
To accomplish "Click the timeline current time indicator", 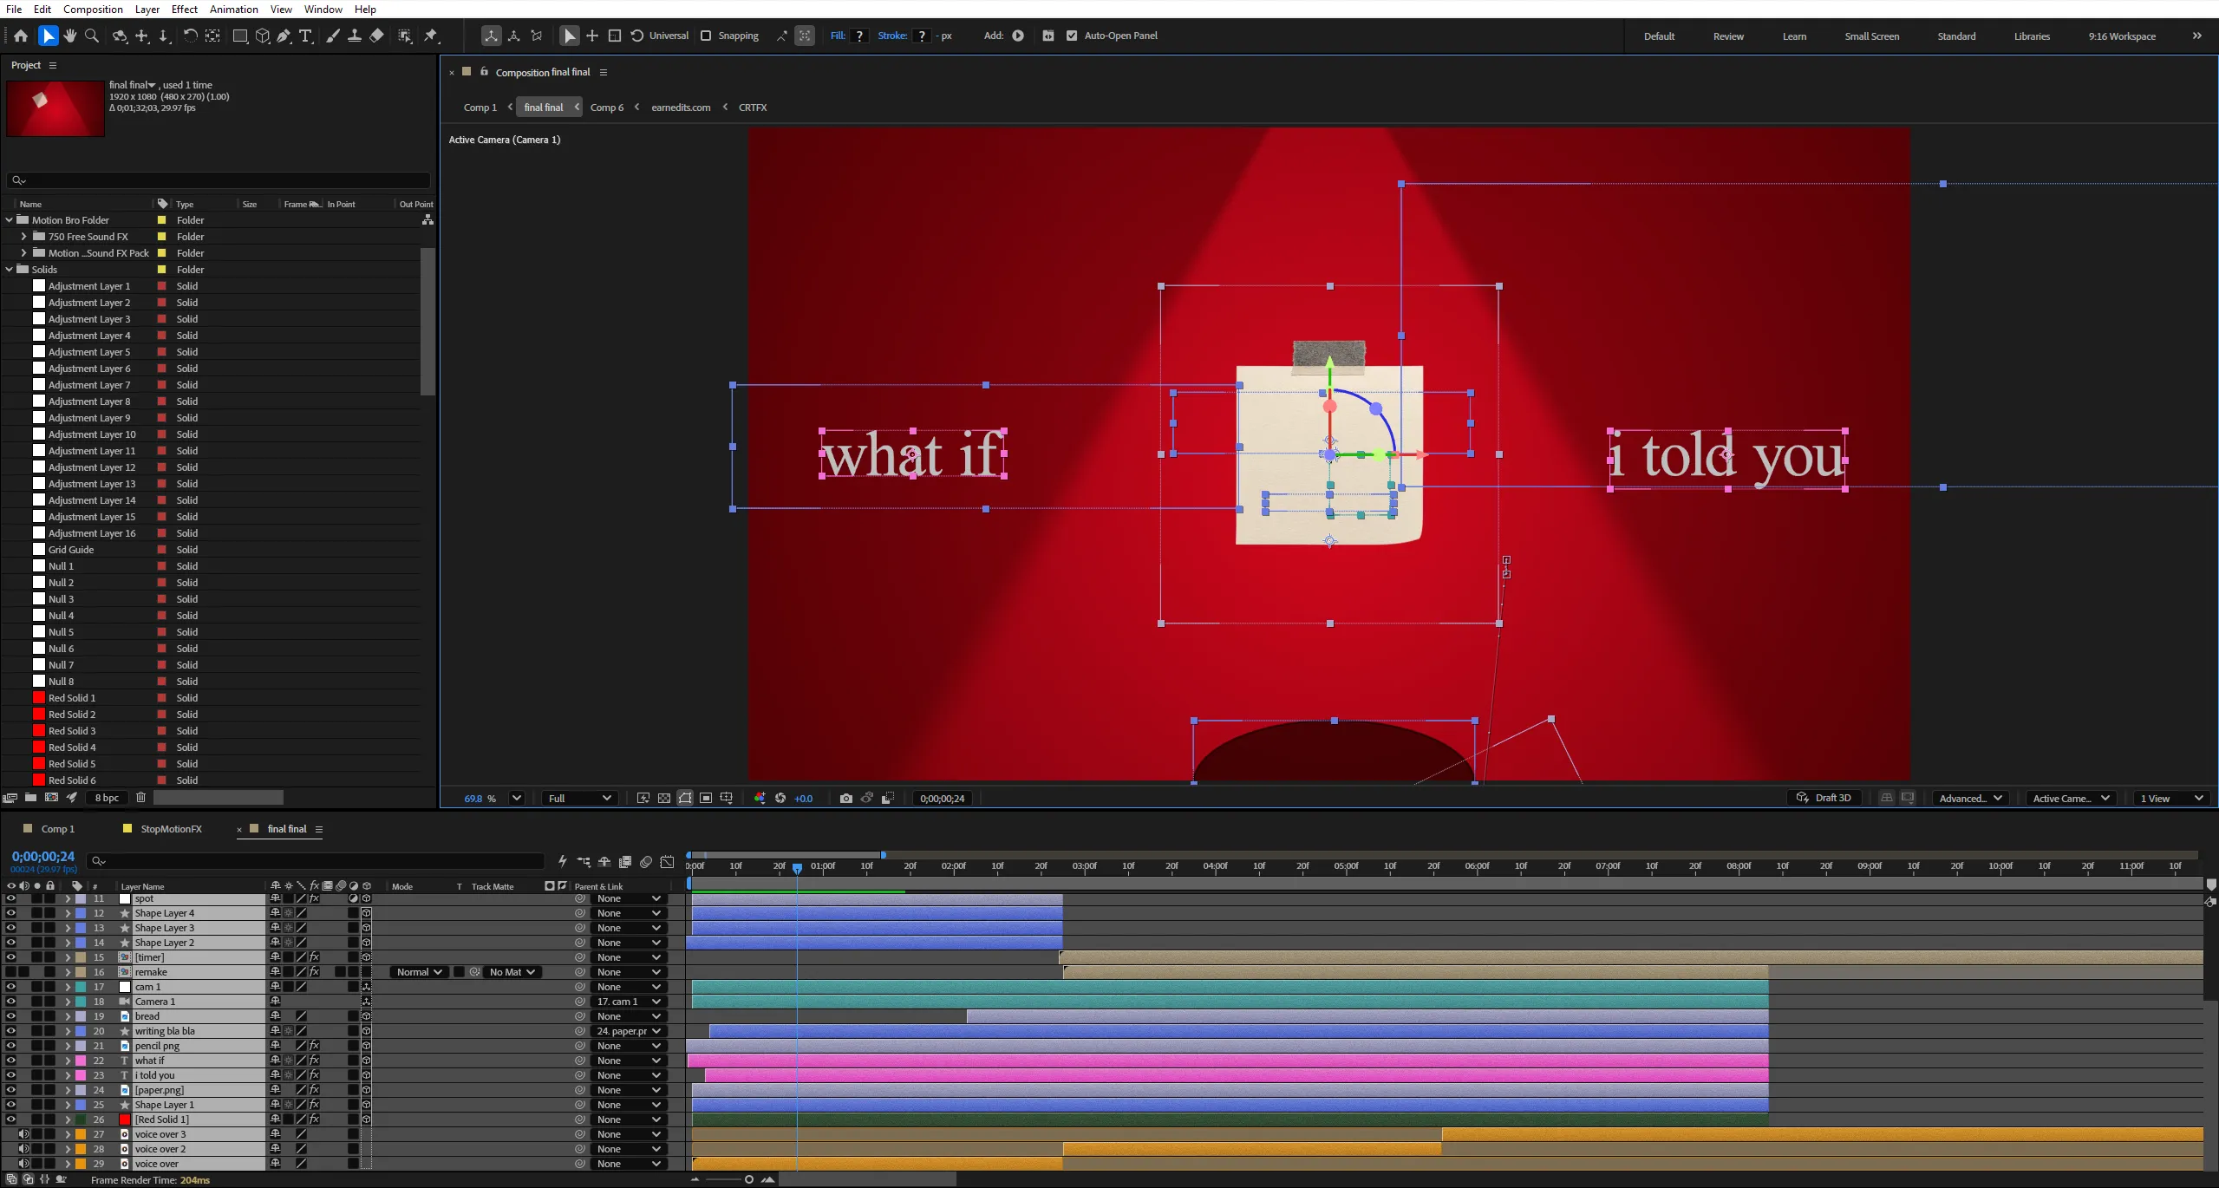I will pyautogui.click(x=797, y=868).
